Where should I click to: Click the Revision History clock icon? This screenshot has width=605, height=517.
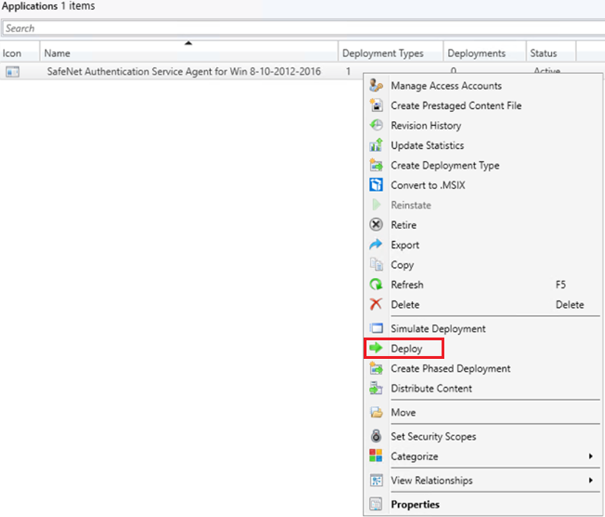pyautogui.click(x=376, y=125)
